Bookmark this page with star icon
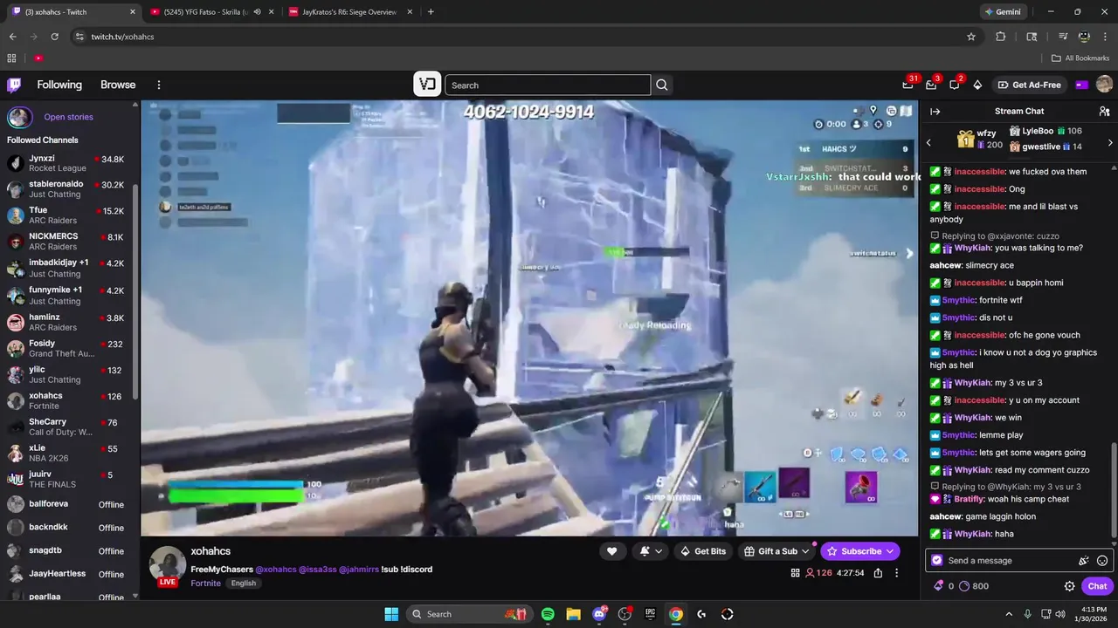 point(970,37)
